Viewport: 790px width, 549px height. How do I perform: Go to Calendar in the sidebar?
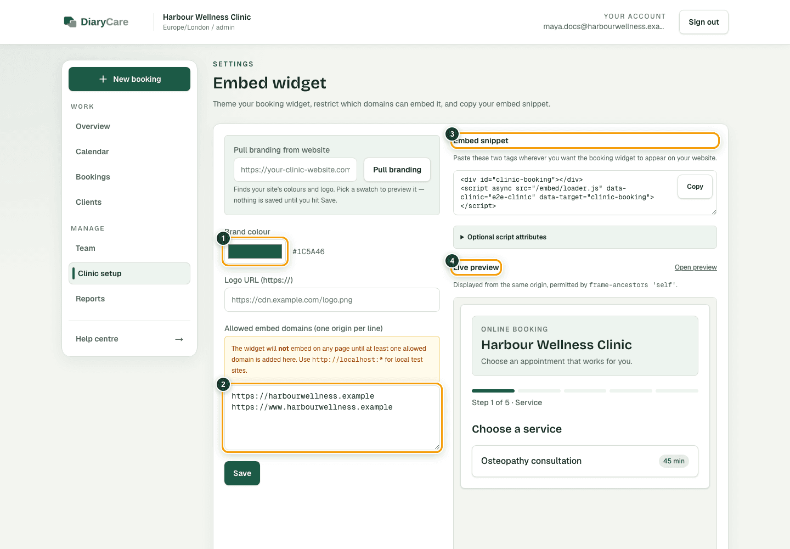click(x=129, y=152)
